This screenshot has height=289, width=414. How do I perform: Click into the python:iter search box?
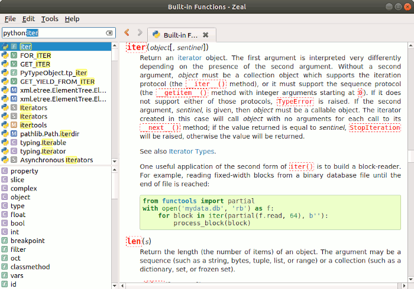53,33
